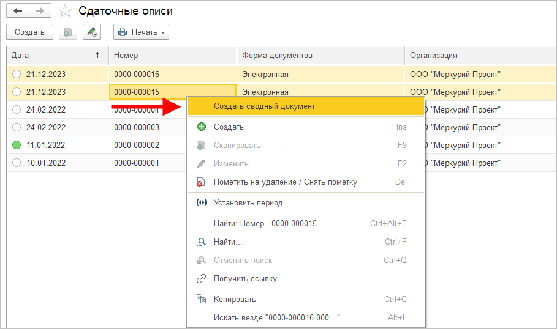
Task: Click the forward navigation arrow
Action: pos(40,11)
